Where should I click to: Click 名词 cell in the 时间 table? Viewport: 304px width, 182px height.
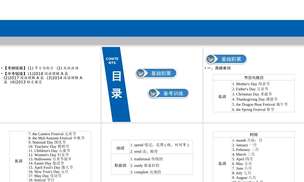click(222, 163)
